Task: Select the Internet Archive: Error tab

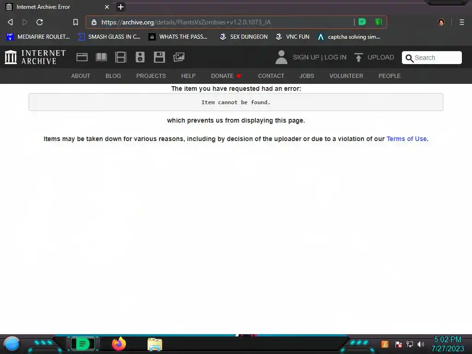Action: (58, 7)
